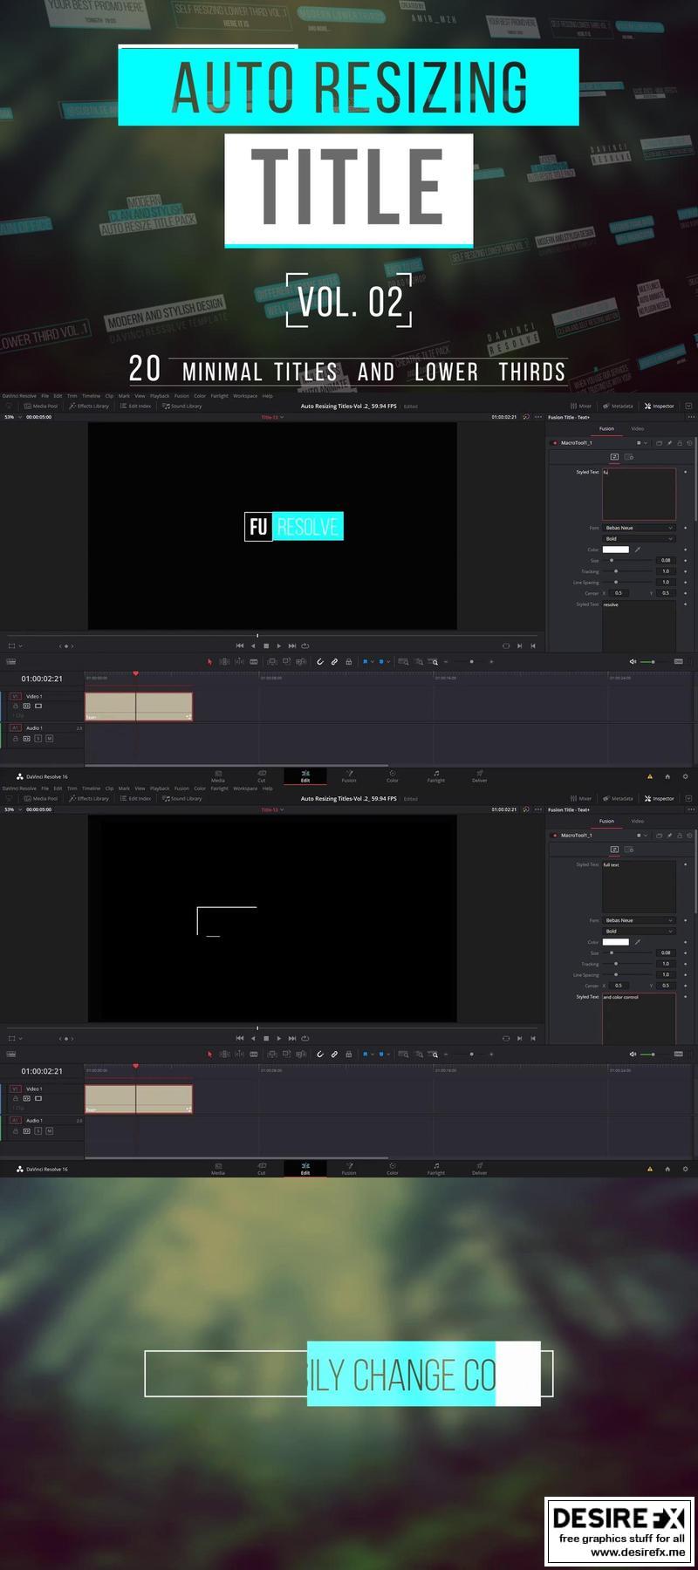698x1570 pixels.
Task: Open Media Pool in the FU RESOLVE preview window
Action: click(x=40, y=406)
